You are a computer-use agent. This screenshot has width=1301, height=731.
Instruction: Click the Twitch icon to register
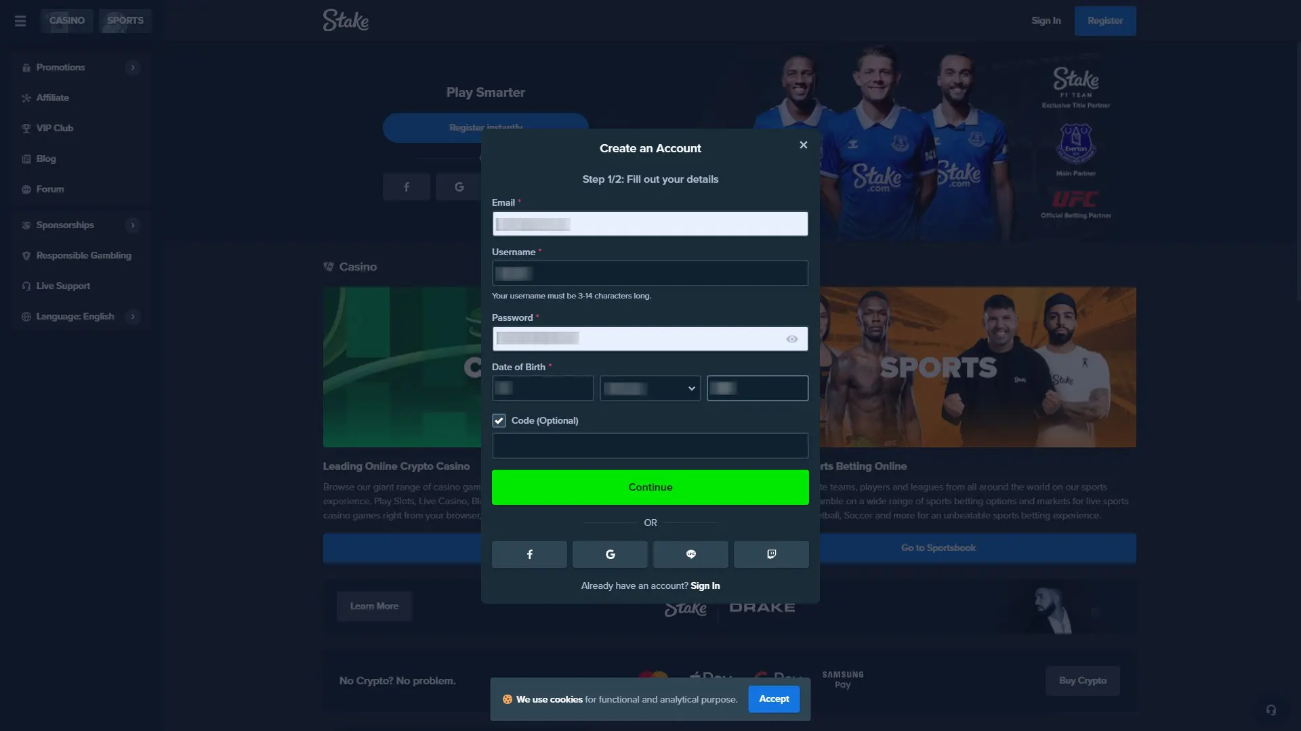(771, 554)
